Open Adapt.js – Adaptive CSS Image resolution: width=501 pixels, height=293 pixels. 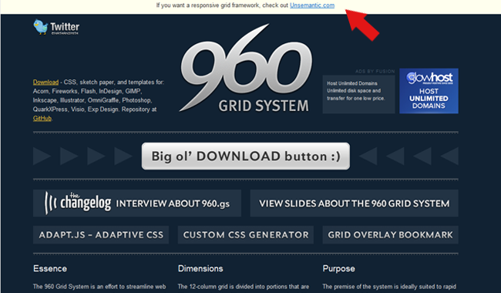(x=101, y=235)
